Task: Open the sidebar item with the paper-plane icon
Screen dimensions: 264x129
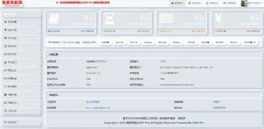Action: (21, 86)
